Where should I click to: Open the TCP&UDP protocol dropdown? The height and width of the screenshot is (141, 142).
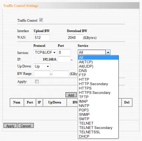[x=45, y=52]
